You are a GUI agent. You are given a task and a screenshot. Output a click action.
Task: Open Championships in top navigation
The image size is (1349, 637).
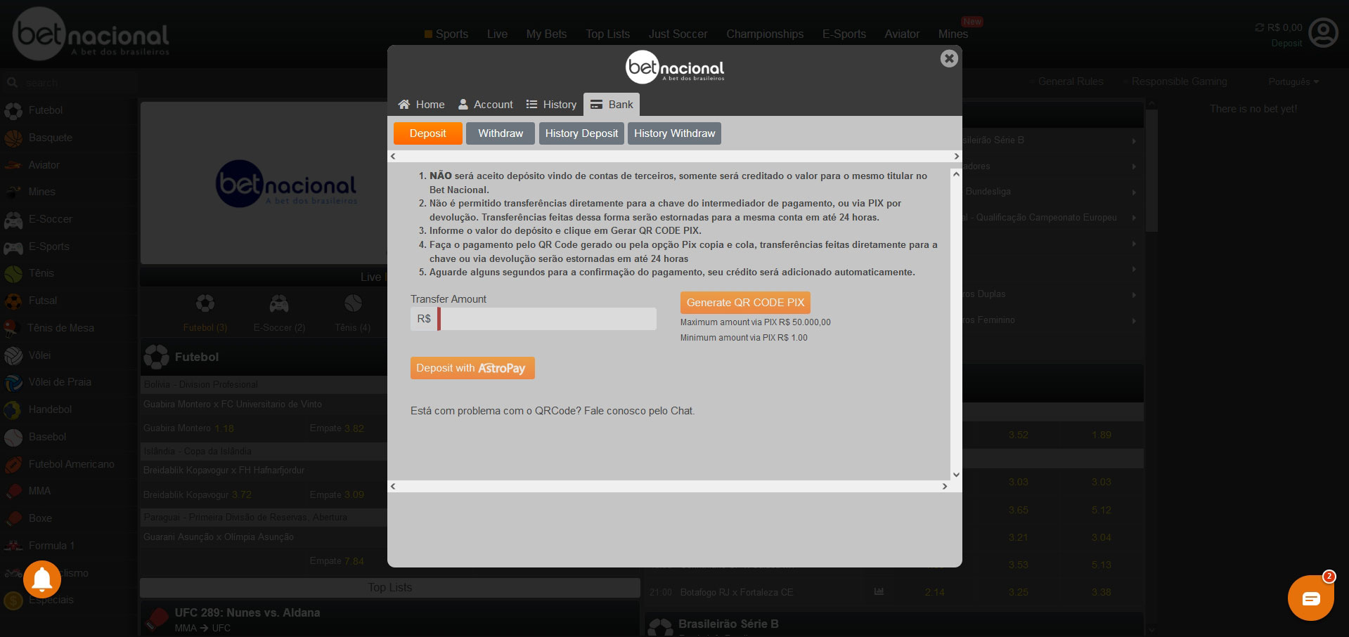[x=765, y=34]
